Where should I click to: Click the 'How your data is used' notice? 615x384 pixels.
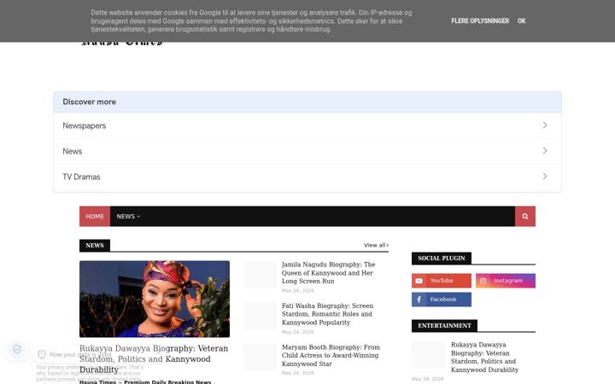(x=80, y=355)
